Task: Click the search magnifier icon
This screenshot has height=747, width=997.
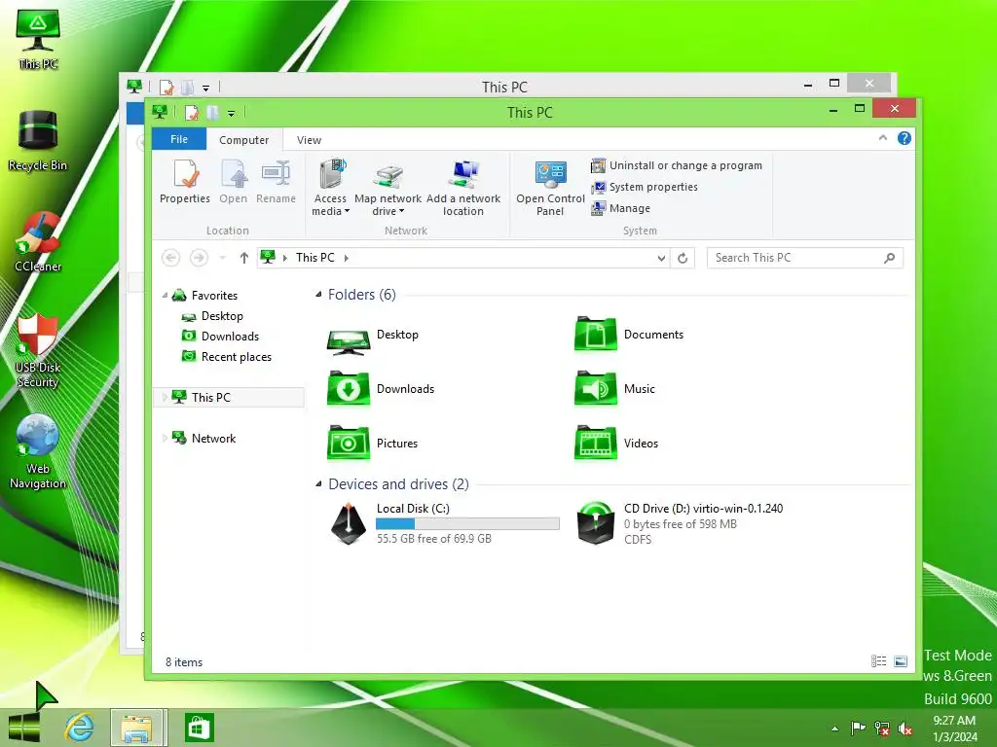Action: (890, 257)
